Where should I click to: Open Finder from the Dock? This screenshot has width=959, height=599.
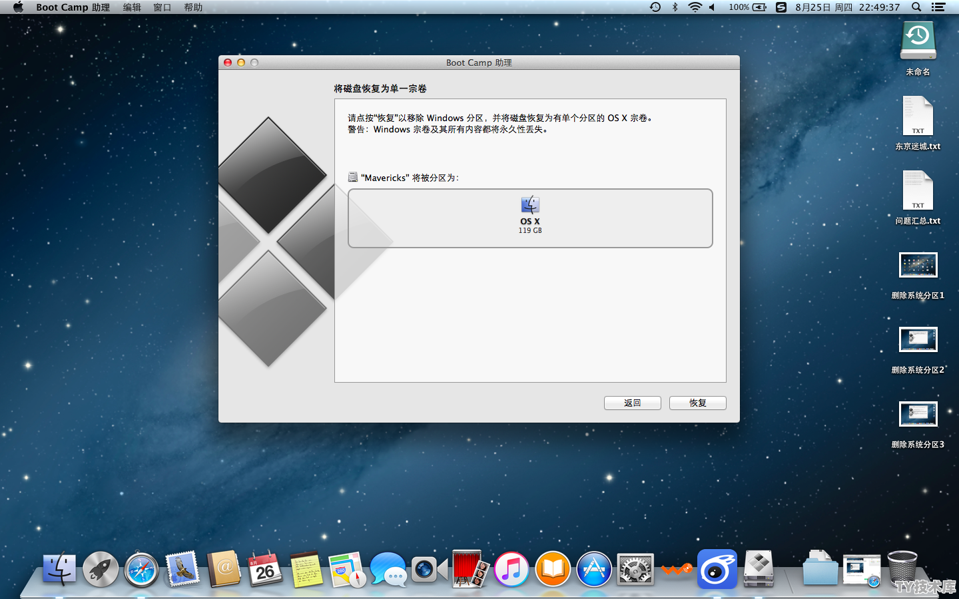(59, 569)
